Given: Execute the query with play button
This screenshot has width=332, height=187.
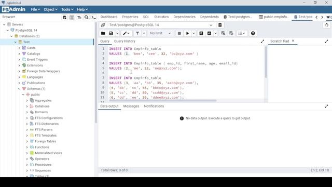Looking at the screenshot, I should (187, 33).
